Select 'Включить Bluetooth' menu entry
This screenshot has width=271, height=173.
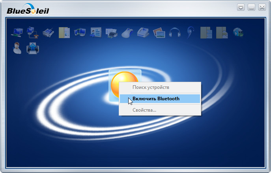click(160, 99)
